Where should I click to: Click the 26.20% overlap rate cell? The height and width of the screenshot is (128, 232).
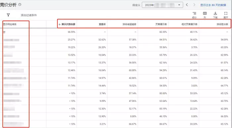pyautogui.click(x=102, y=47)
